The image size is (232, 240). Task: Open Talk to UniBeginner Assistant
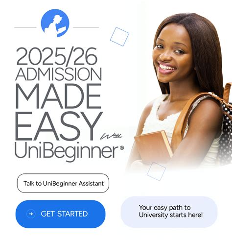pyautogui.click(x=63, y=183)
